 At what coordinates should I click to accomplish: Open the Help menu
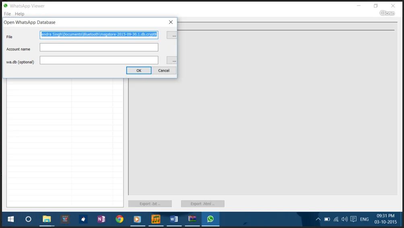20,14
